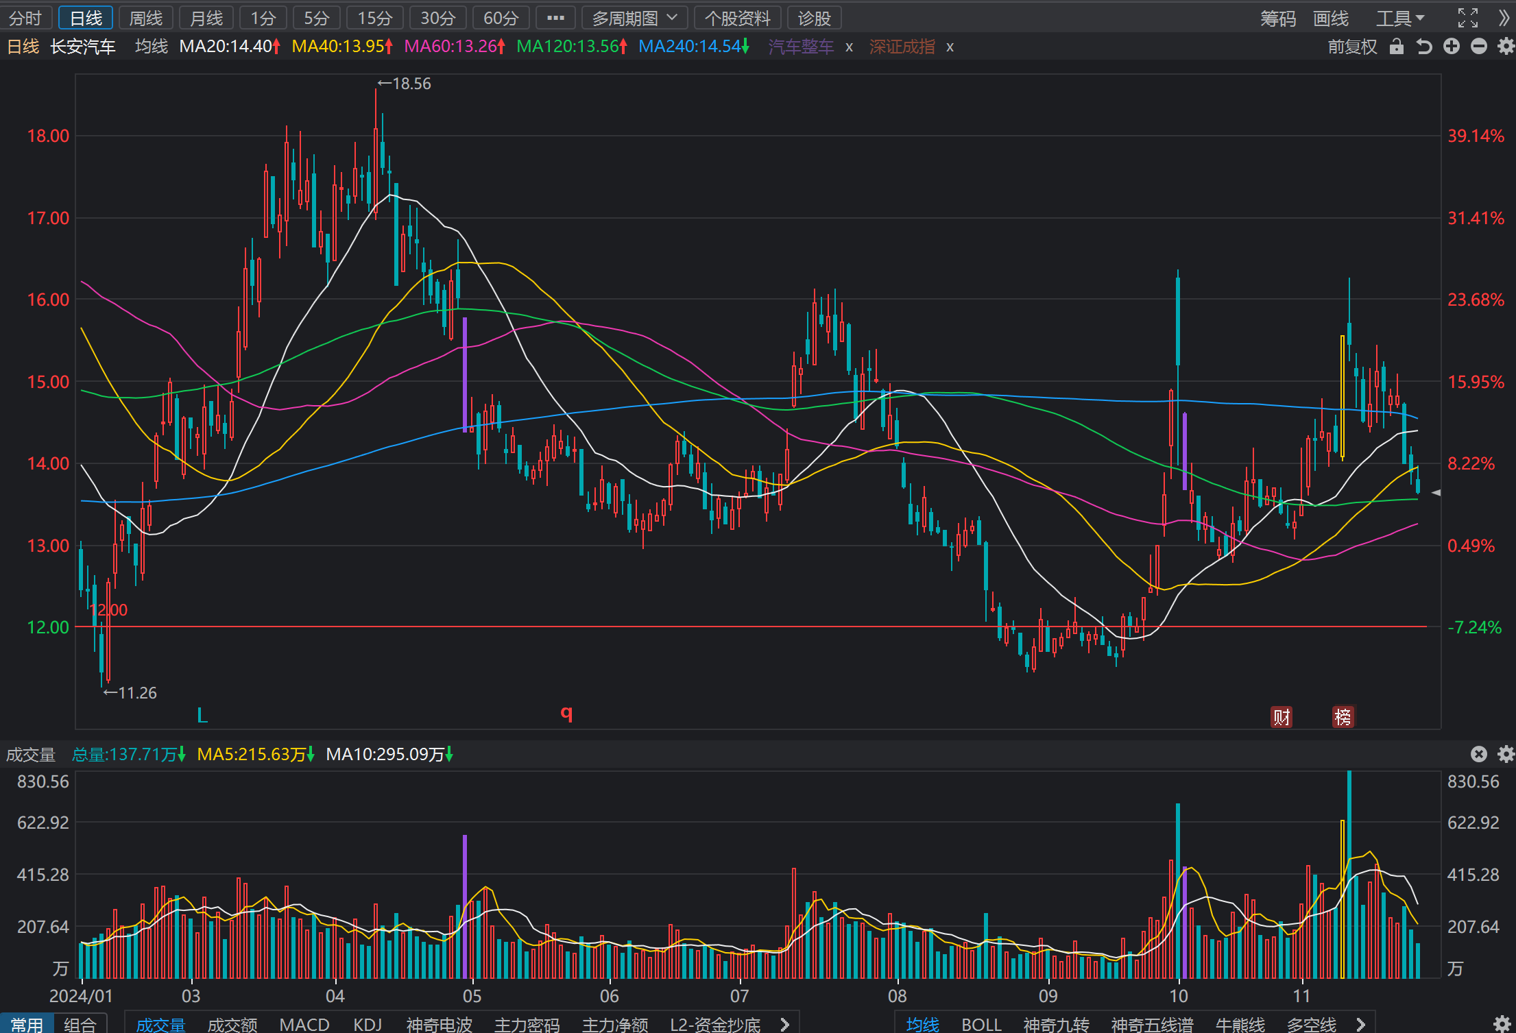Open the 诊股 stock diagnosis

(814, 19)
